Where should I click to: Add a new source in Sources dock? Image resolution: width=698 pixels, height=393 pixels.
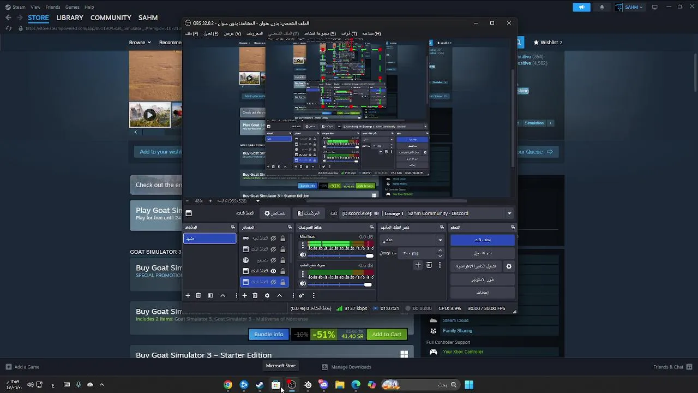point(244,295)
